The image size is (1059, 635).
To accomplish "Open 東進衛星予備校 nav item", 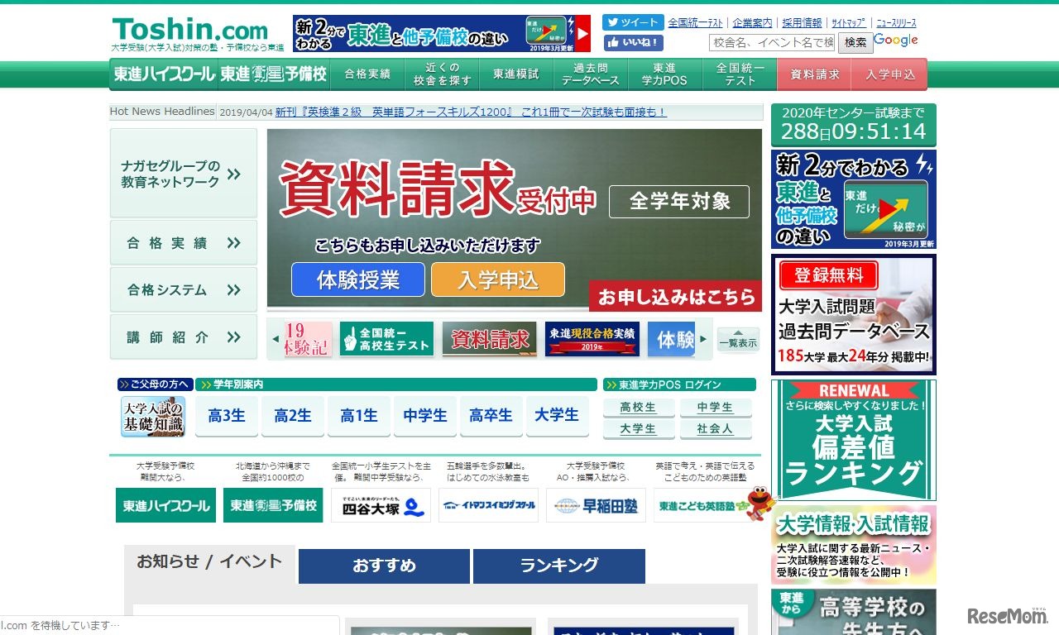I will 274,74.
